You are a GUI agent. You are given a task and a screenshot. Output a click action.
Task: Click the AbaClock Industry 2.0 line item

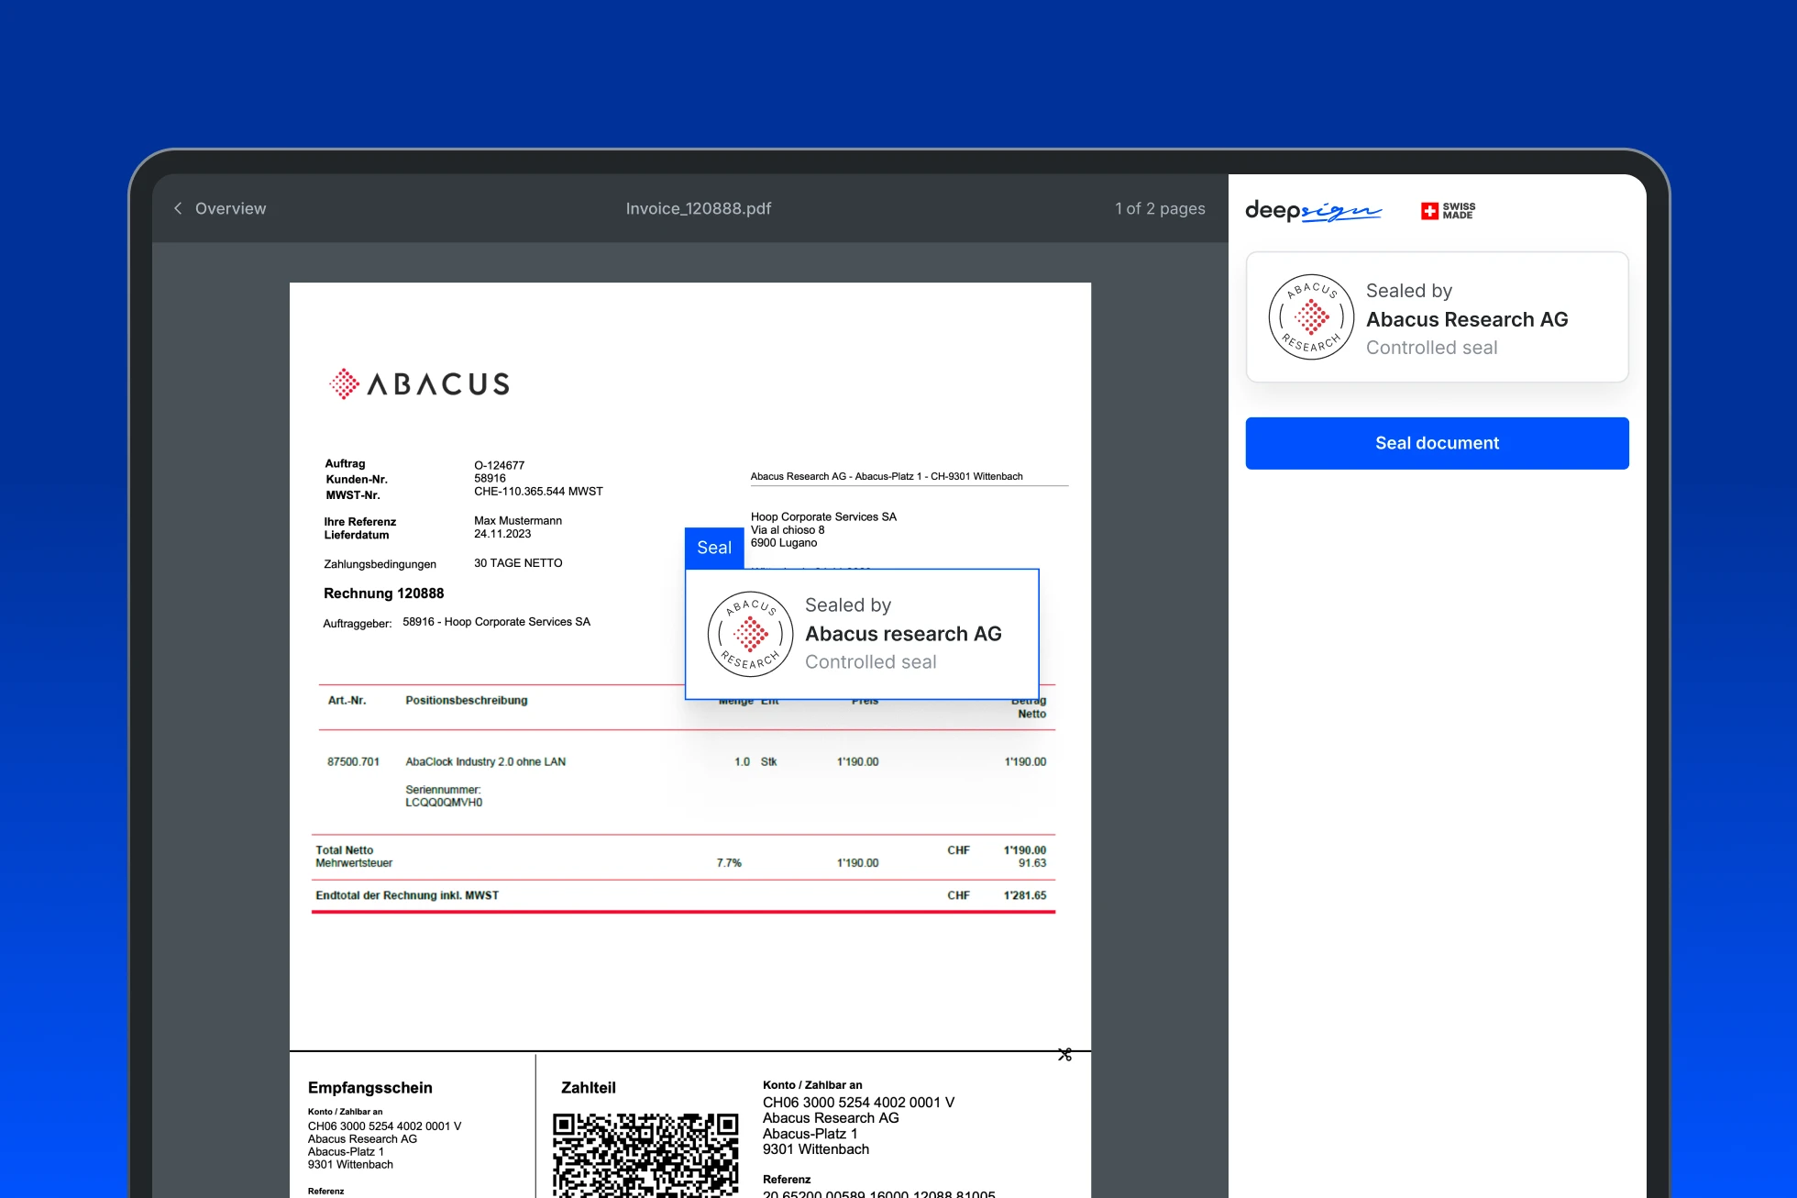(x=485, y=761)
